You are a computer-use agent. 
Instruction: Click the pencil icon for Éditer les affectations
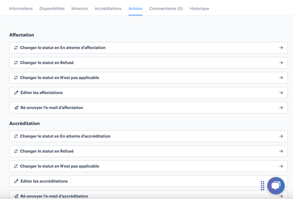[16, 93]
